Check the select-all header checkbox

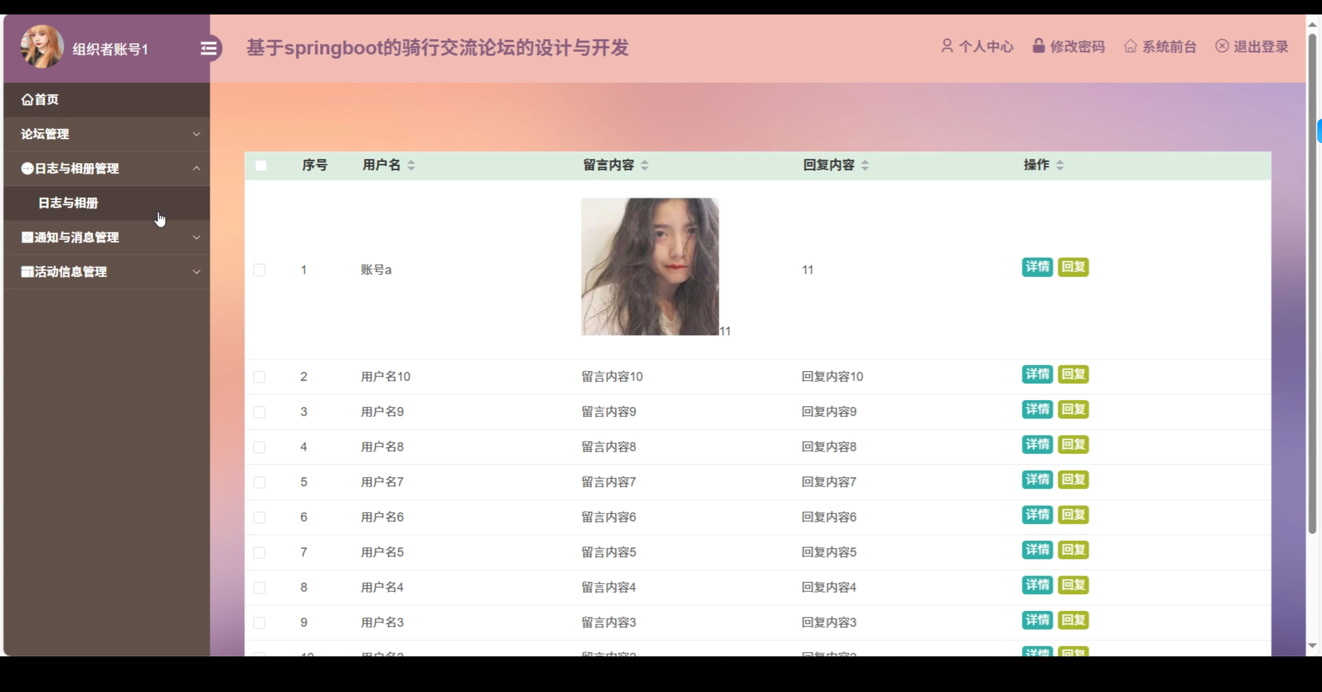(261, 166)
